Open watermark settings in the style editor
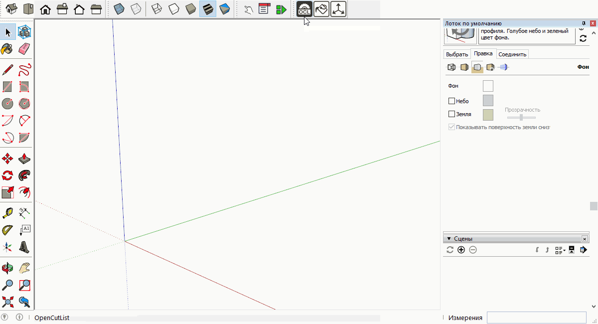The height and width of the screenshot is (324, 598). 490,67
